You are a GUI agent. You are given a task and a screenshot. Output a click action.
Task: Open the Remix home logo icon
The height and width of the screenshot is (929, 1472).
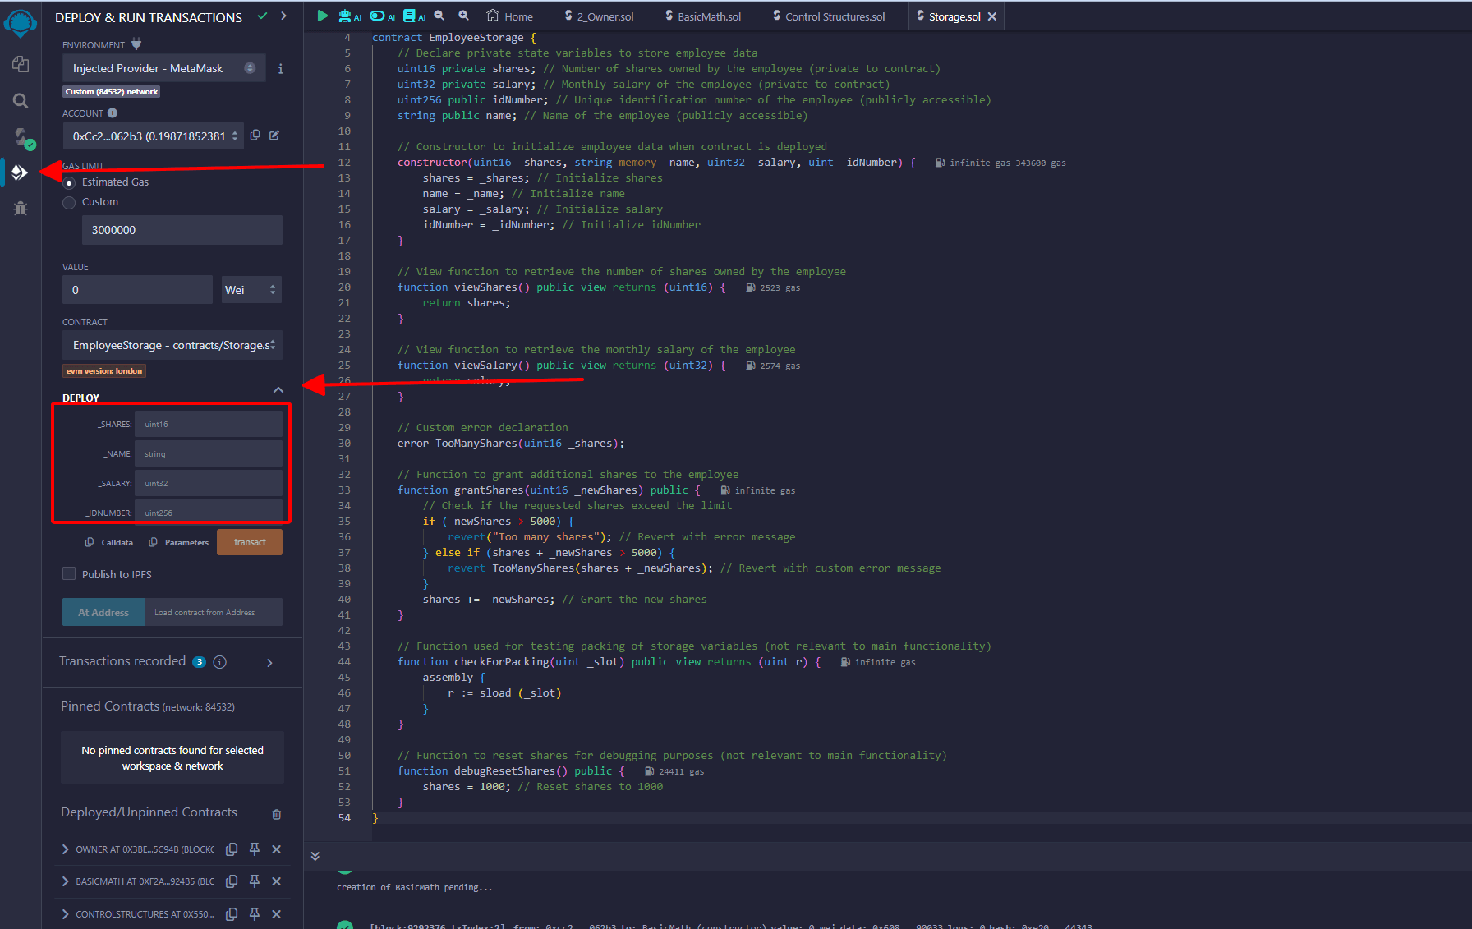coord(21,22)
